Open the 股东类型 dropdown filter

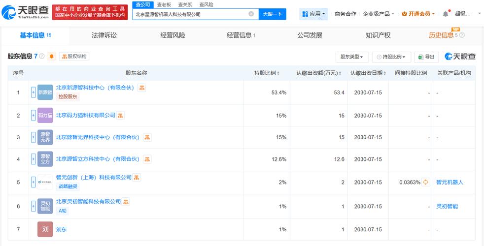click(352, 57)
